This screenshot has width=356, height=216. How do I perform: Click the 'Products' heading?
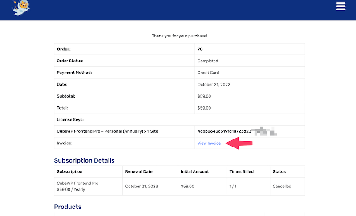click(x=68, y=207)
